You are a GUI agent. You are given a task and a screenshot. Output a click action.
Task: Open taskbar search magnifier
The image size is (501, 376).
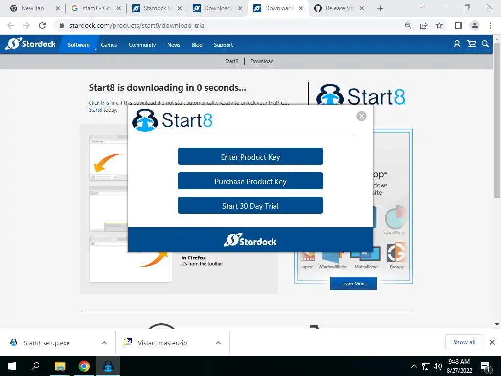click(x=35, y=366)
